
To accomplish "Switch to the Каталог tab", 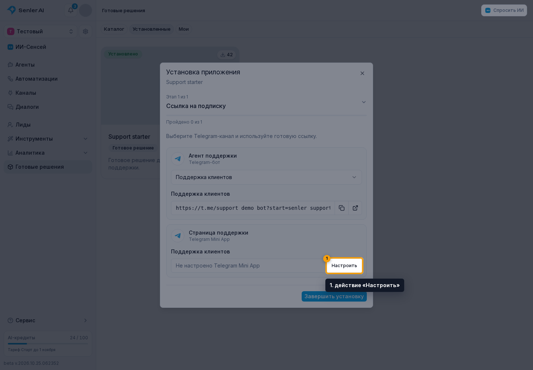I will coord(114,29).
